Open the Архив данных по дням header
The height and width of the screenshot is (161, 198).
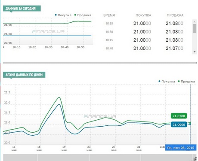24,75
